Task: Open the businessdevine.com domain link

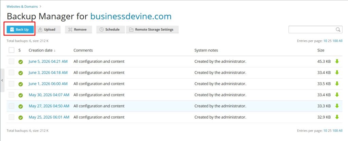Action: point(131,17)
